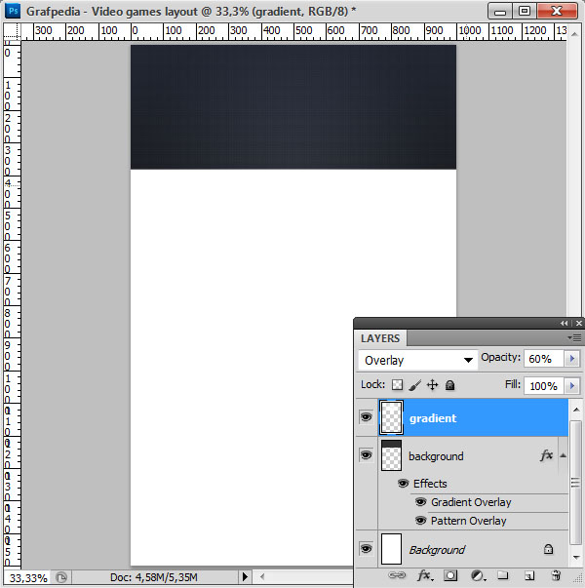Close the Video games layout document
The image size is (585, 588).
point(557,11)
